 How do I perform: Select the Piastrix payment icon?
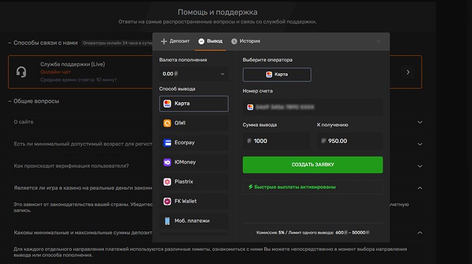click(168, 181)
